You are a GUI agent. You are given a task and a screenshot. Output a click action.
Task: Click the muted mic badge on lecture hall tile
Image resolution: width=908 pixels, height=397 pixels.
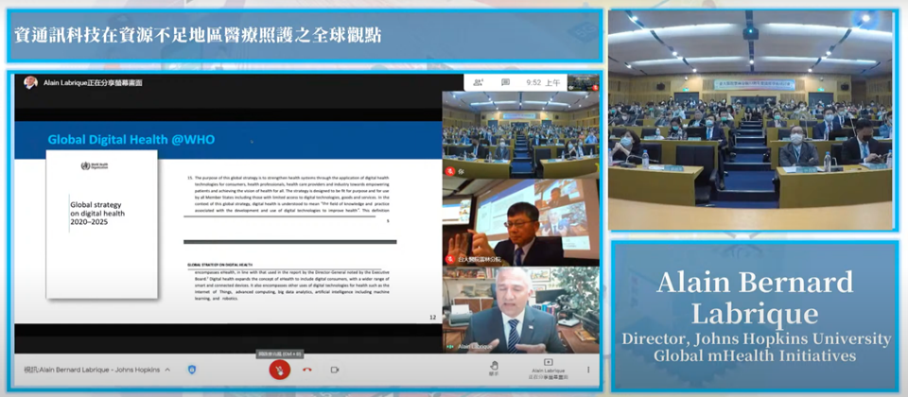click(450, 171)
